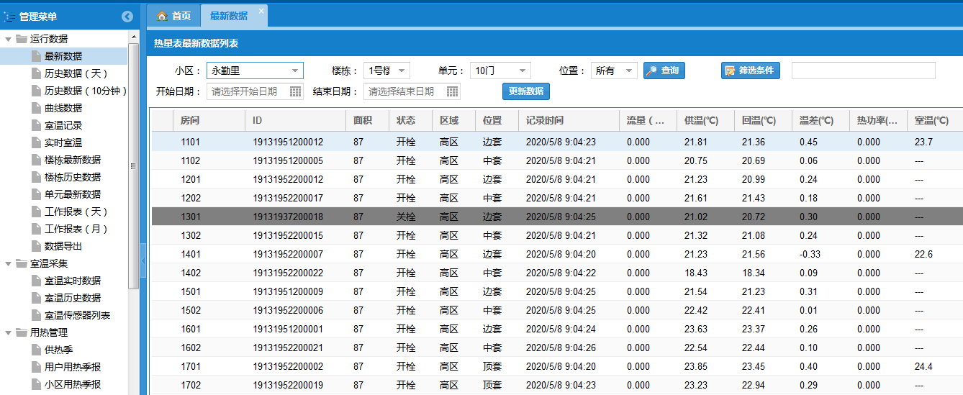Collapse the 管理菜单 sidebar with arrow icon
The width and height of the screenshot is (963, 395).
point(127,17)
